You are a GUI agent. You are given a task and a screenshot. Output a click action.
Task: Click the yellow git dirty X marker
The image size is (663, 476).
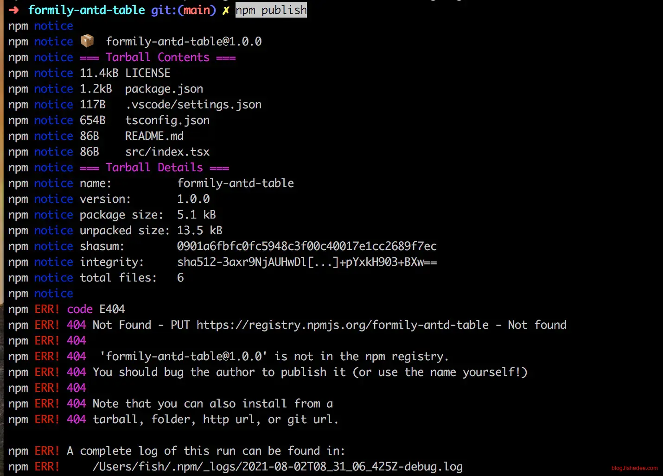pos(226,10)
